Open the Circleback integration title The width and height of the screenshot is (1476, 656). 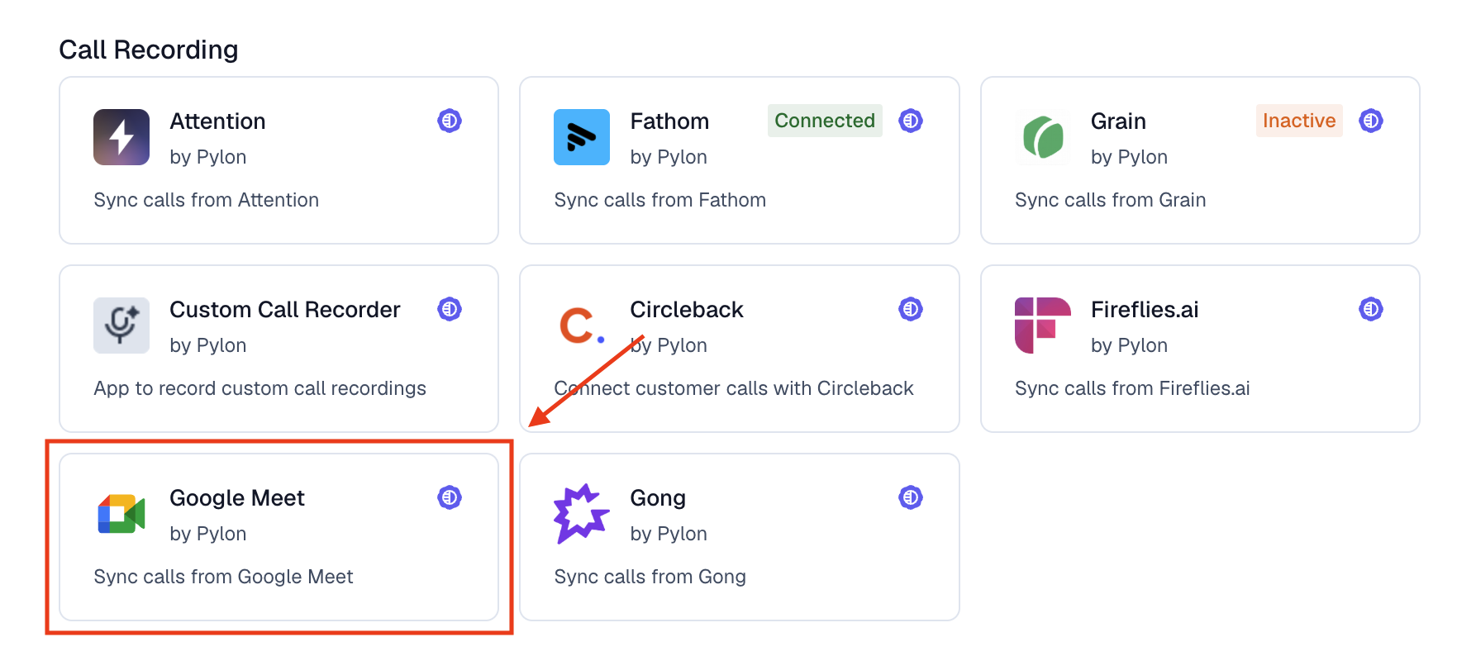pos(686,310)
